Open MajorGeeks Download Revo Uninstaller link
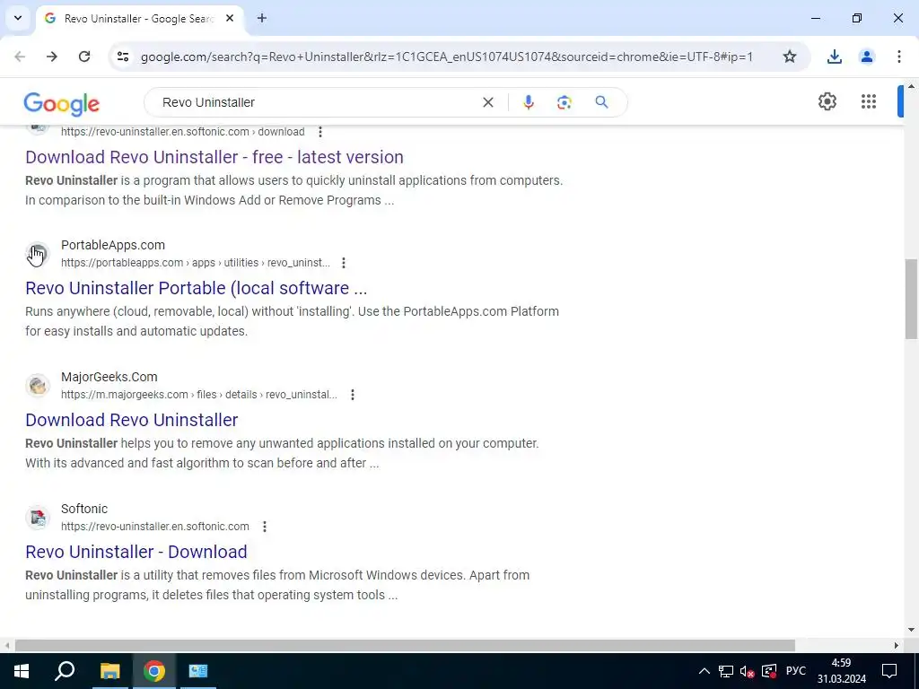Screen dimensions: 919x689 point(132,420)
